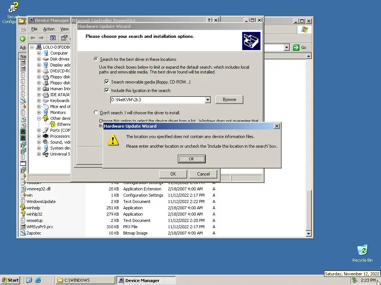
Task: Click Help button on Ethernet Controller Properties title
Action: [x=209, y=20]
